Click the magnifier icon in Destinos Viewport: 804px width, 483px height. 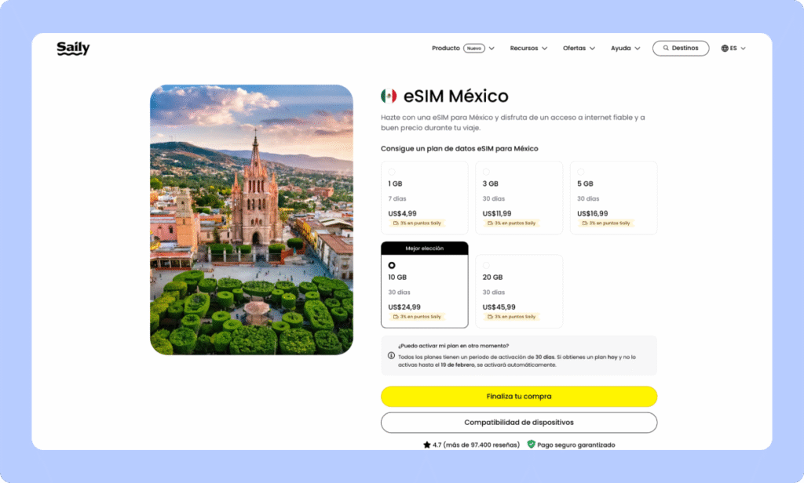[666, 49]
